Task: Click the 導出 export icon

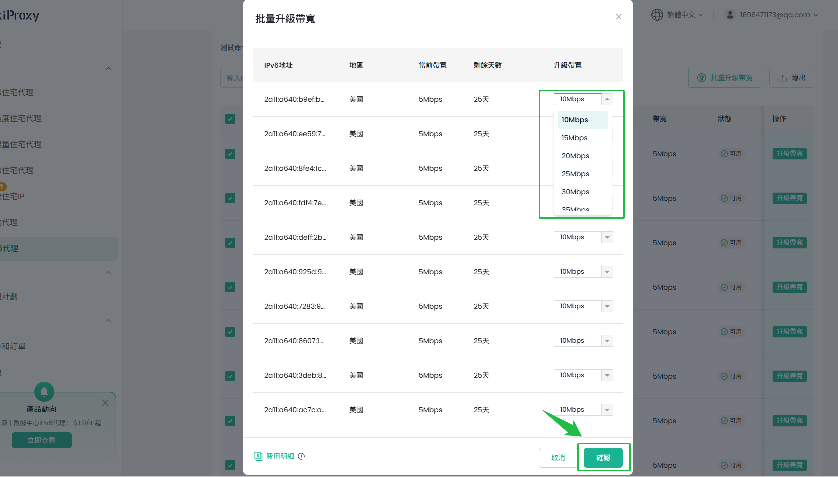Action: 783,78
